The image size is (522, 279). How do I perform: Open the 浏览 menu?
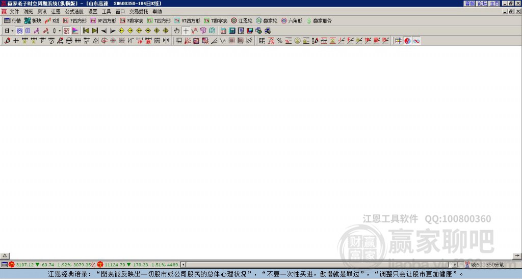(28, 12)
